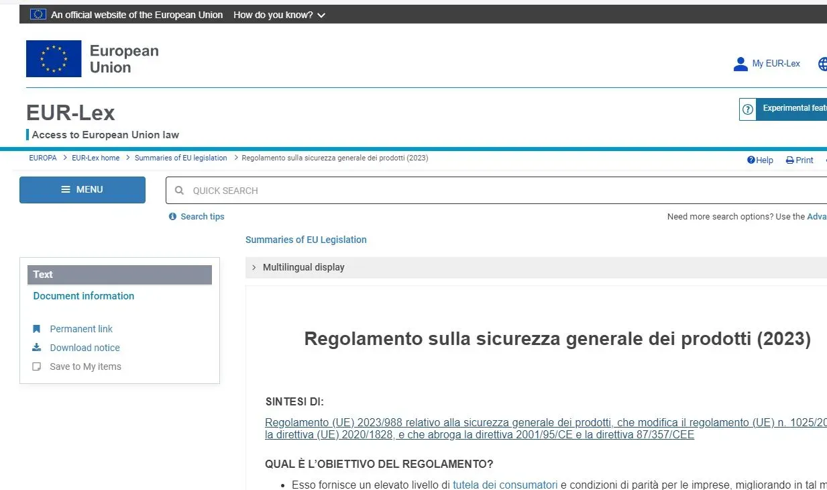Click the globe language icon
Screen dimensions: 827x490
click(823, 64)
